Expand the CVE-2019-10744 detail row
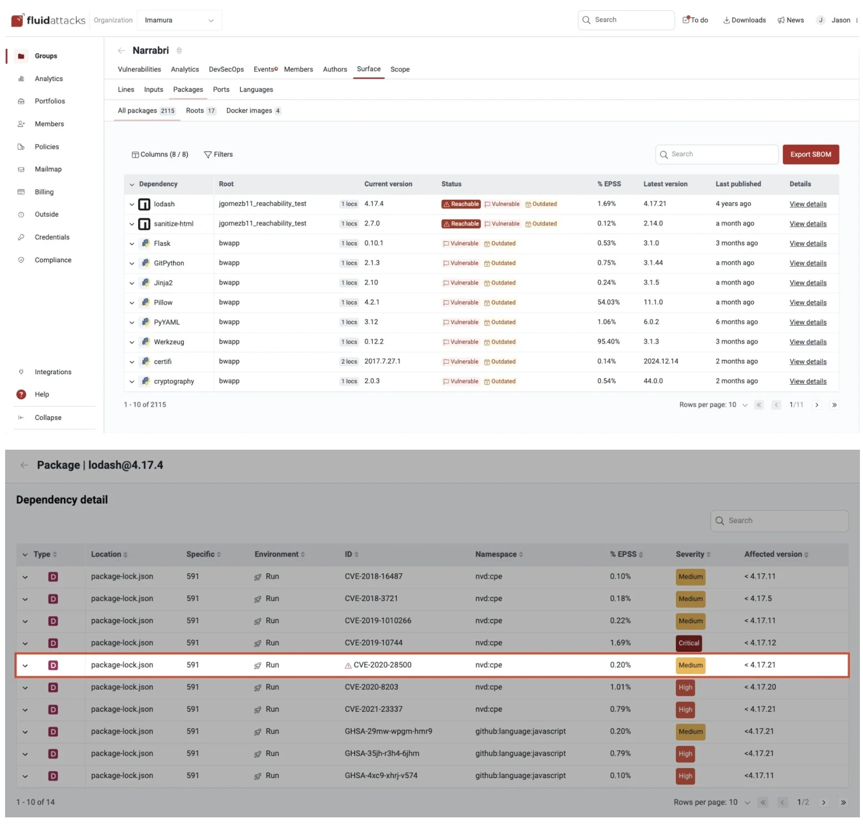Screen dimensions: 863x825 [x=25, y=644]
